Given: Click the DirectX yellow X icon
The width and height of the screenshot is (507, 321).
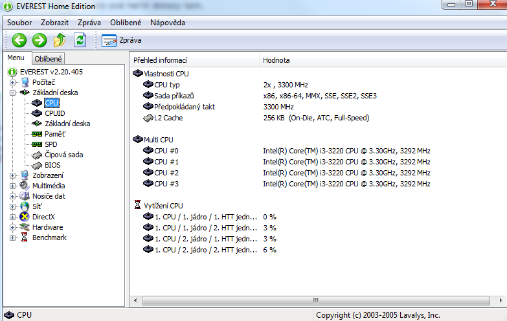Looking at the screenshot, I should coord(25,217).
